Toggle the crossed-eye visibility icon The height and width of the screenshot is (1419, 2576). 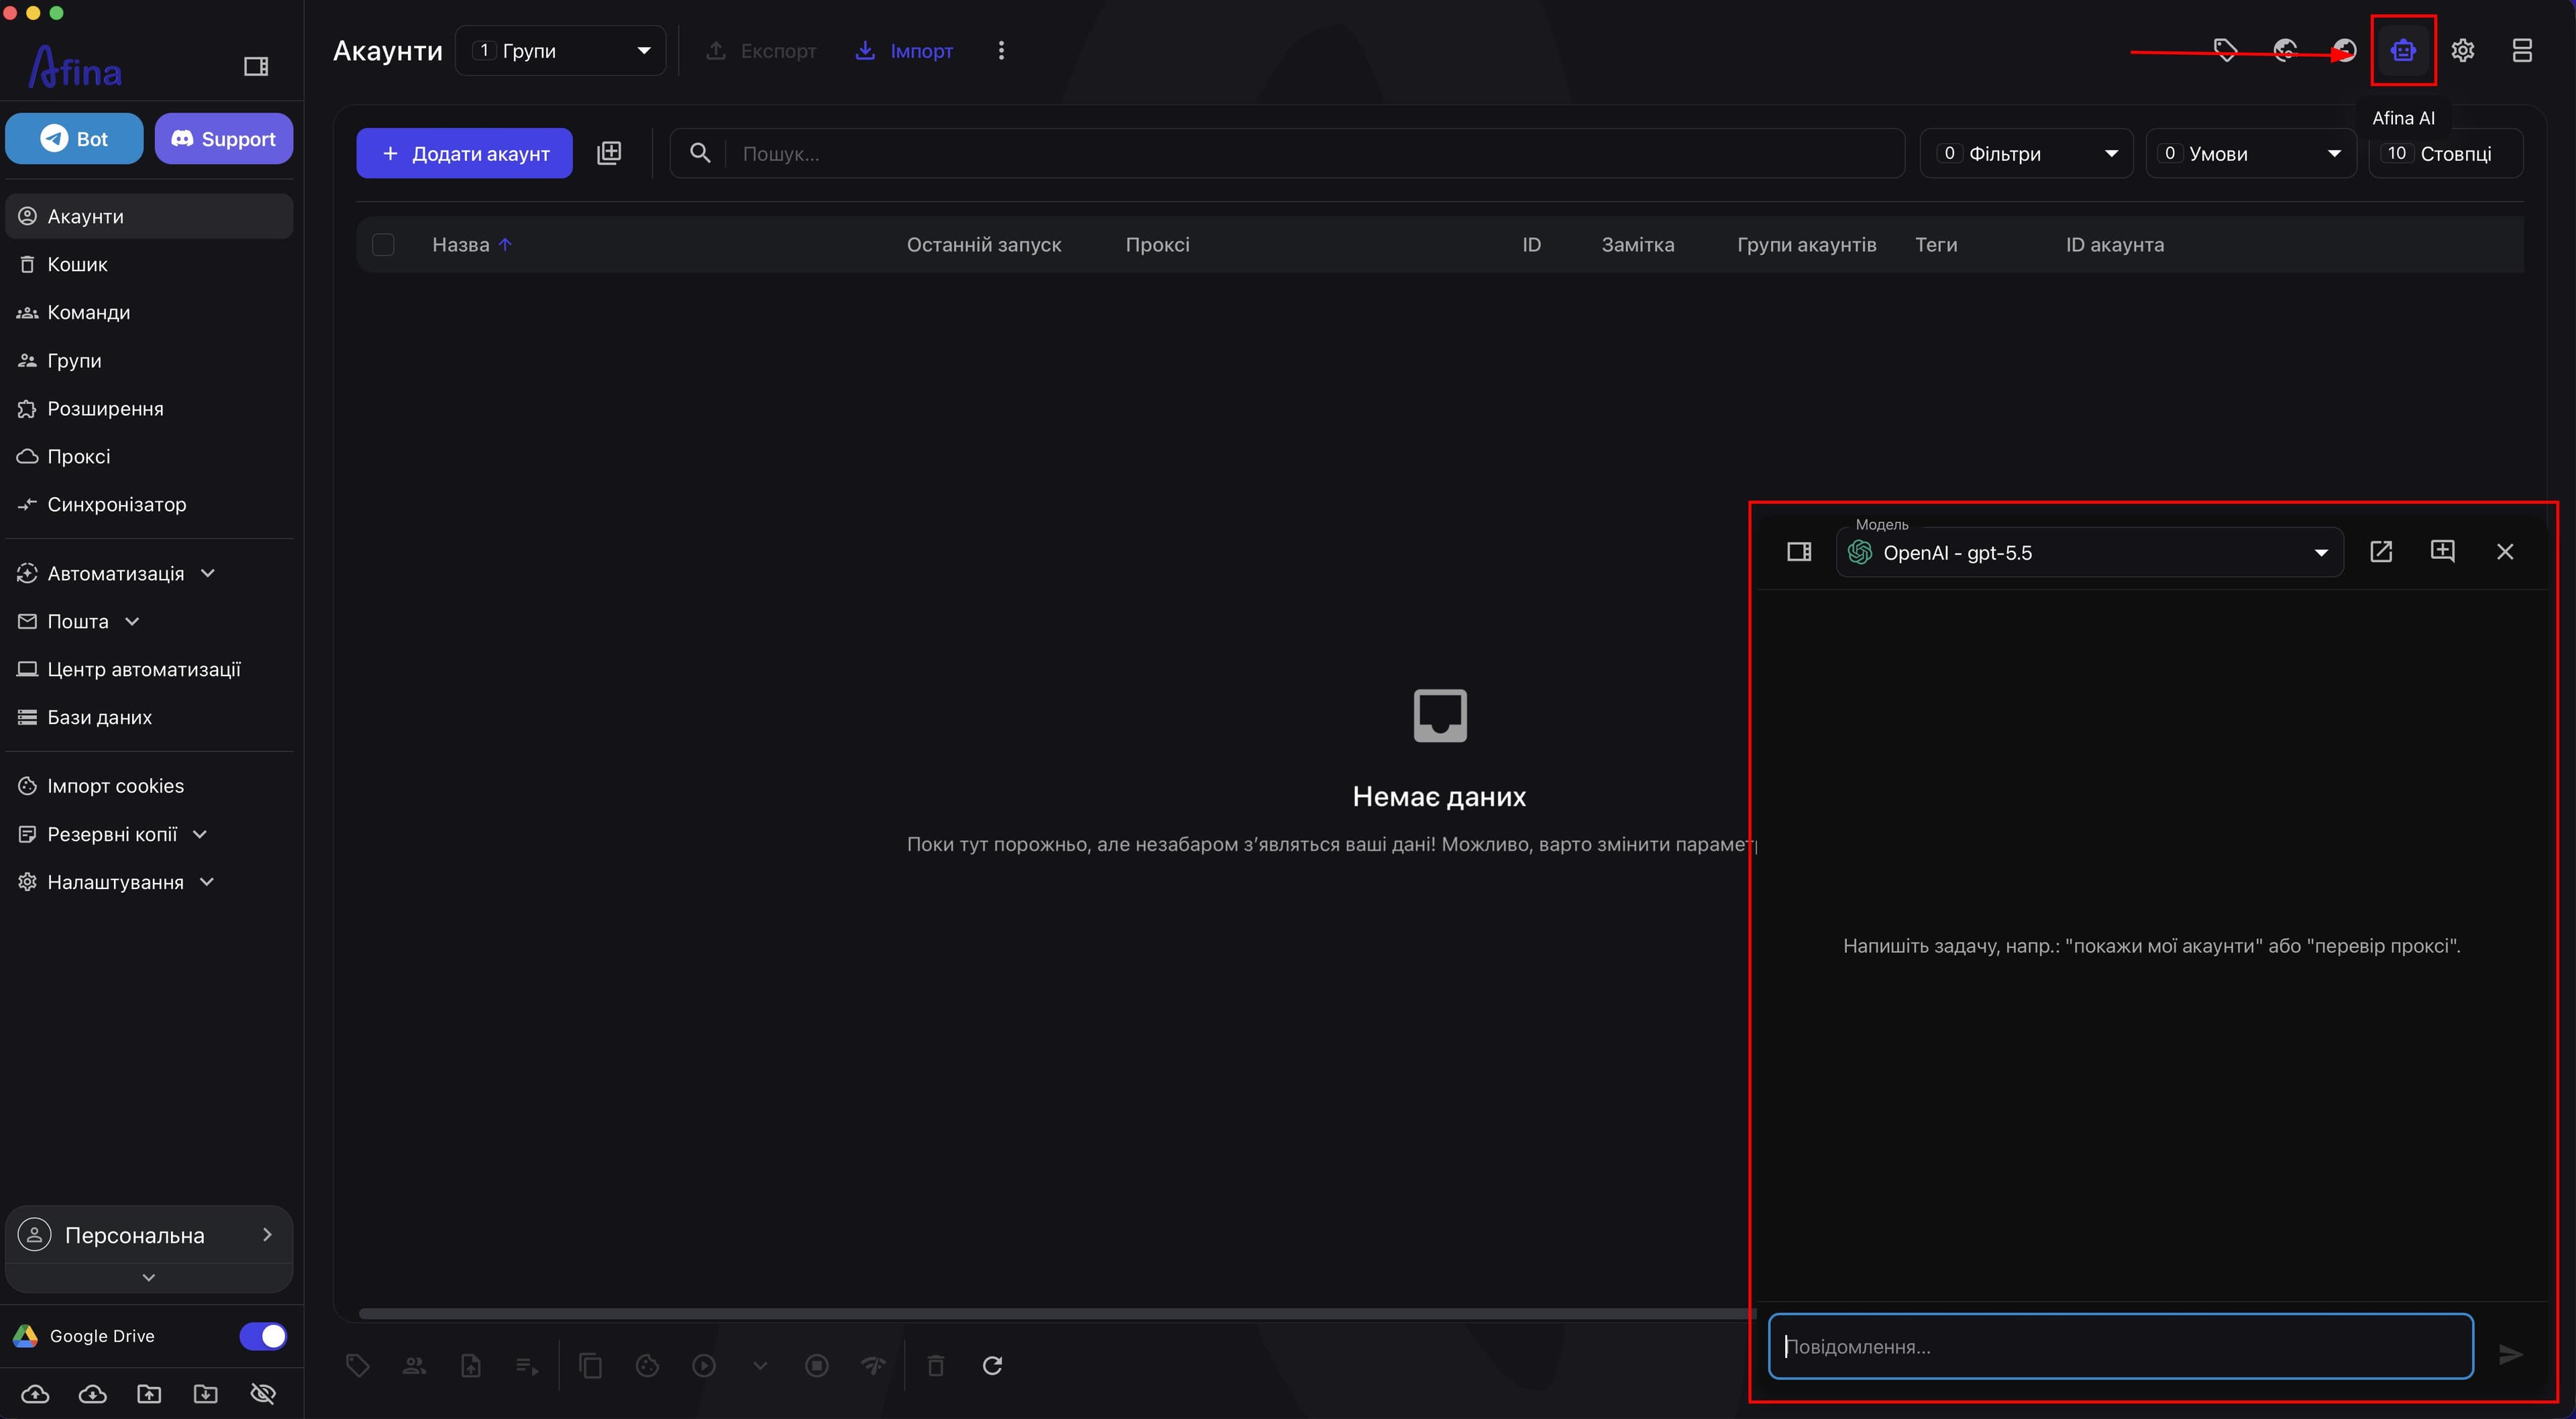pos(263,1393)
